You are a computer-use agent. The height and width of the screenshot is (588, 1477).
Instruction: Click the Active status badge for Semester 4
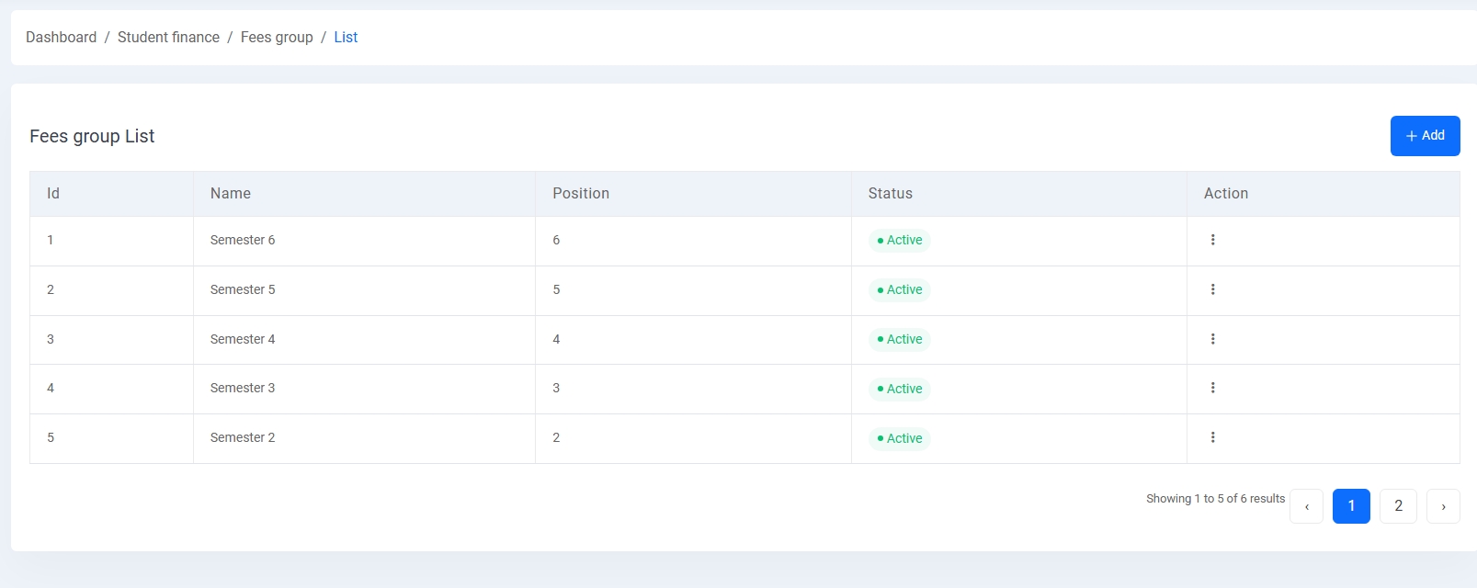(x=899, y=339)
